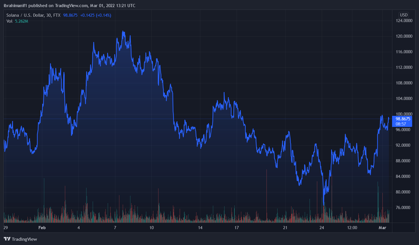Click the legend price value 98.8675
Viewport: 419px width, 245px height.
click(70, 15)
